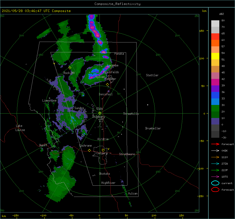Click the HighRiver label
Image resolution: width=235 pixels, height=219 pixels.
[108, 183]
